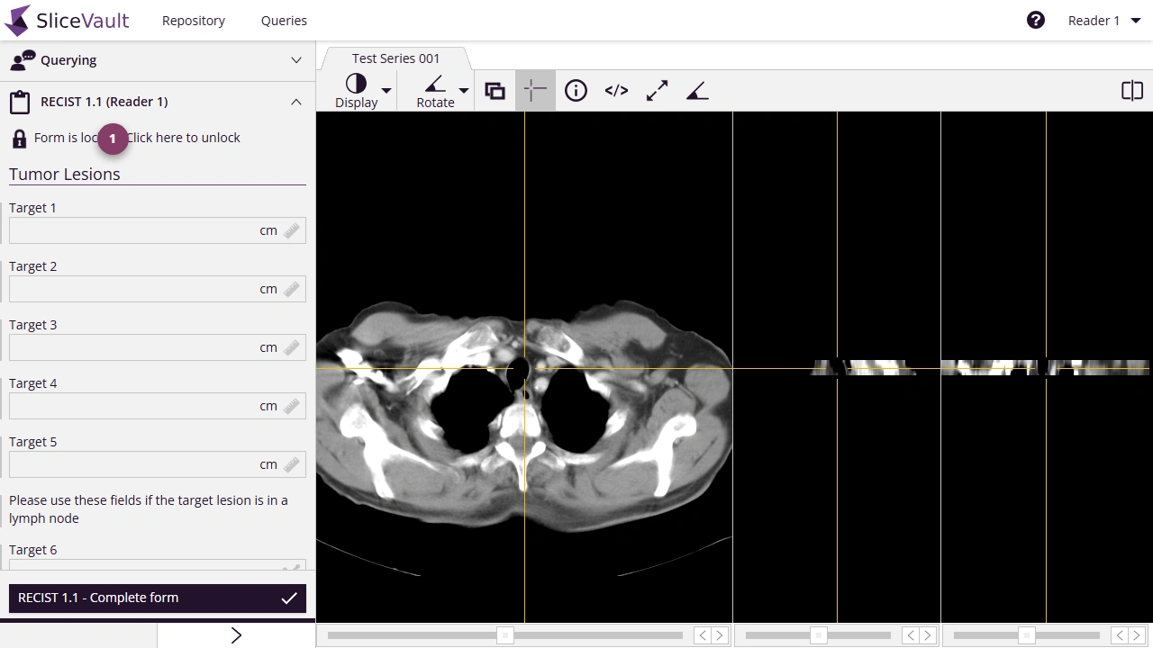Click the Rotate tool icon
Image resolution: width=1153 pixels, height=648 pixels.
tap(435, 84)
